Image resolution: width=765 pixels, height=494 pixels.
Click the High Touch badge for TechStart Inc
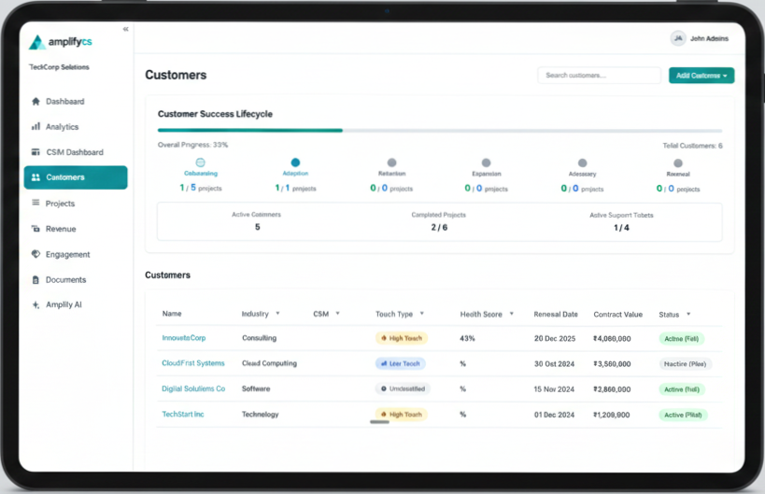tap(401, 415)
